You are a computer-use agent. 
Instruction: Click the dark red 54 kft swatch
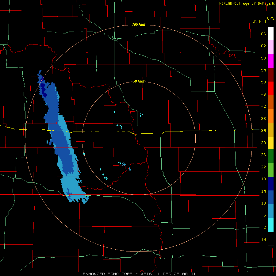pyautogui.click(x=271, y=75)
